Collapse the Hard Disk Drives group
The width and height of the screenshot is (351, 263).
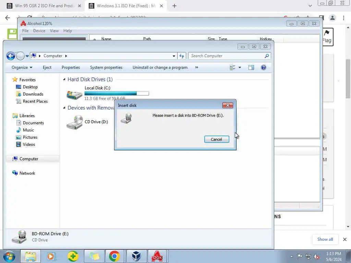[64, 79]
